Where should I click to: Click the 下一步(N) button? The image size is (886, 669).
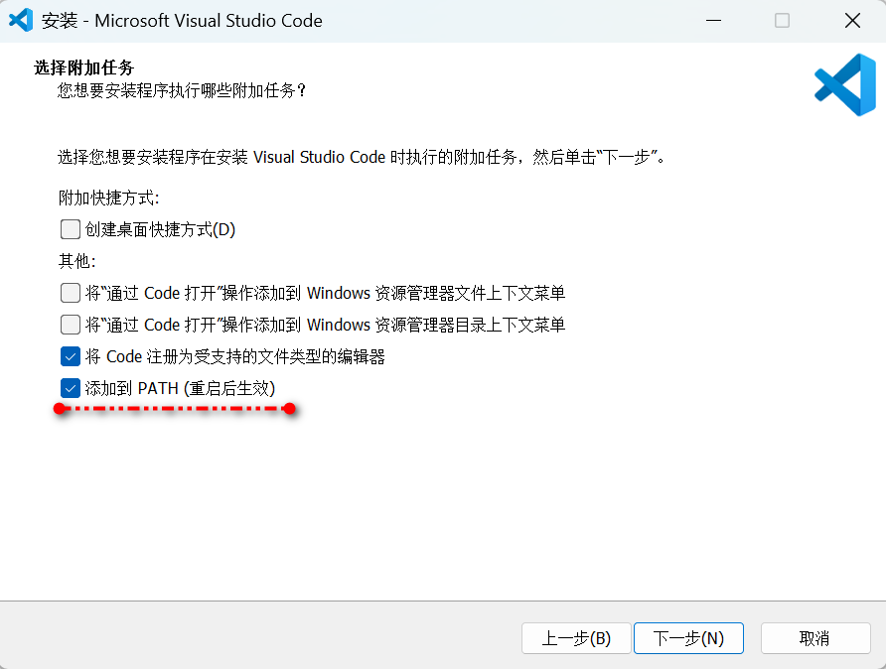tap(688, 638)
